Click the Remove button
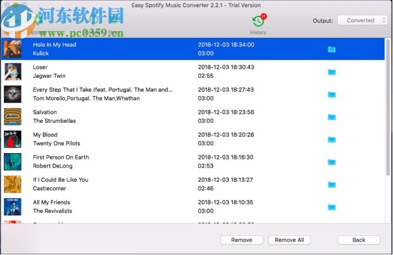 tap(242, 240)
